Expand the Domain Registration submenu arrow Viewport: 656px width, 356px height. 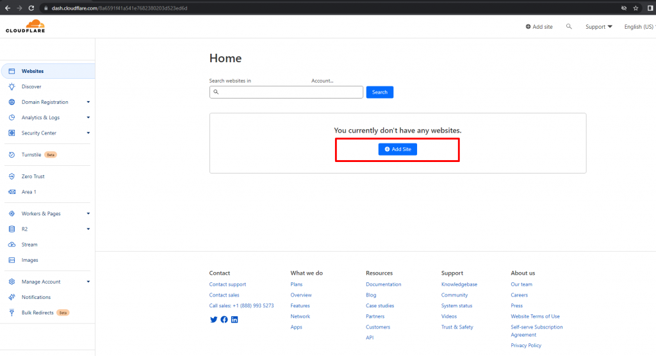pos(88,102)
